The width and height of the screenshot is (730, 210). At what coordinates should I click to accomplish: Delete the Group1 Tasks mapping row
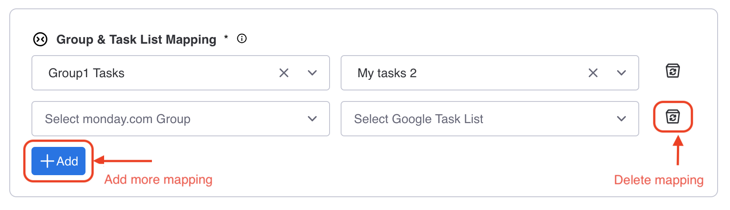coord(673,71)
